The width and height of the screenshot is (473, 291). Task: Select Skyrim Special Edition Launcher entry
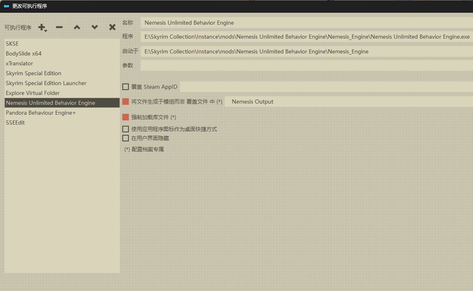[62, 83]
